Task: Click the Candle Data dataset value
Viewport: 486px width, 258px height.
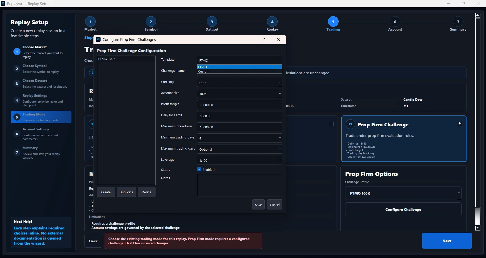Action: (x=413, y=100)
